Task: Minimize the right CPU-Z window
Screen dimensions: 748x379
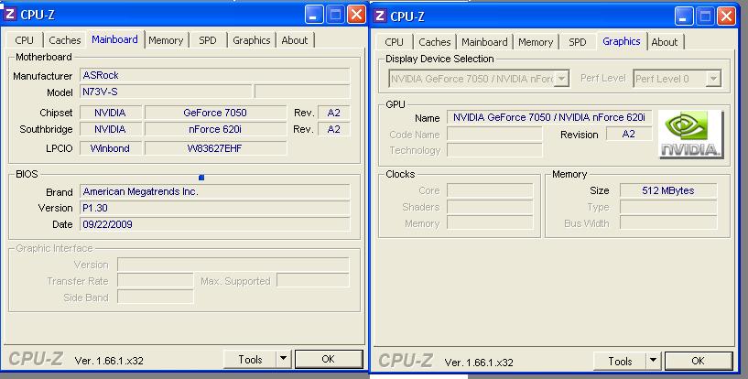Action: coord(684,16)
